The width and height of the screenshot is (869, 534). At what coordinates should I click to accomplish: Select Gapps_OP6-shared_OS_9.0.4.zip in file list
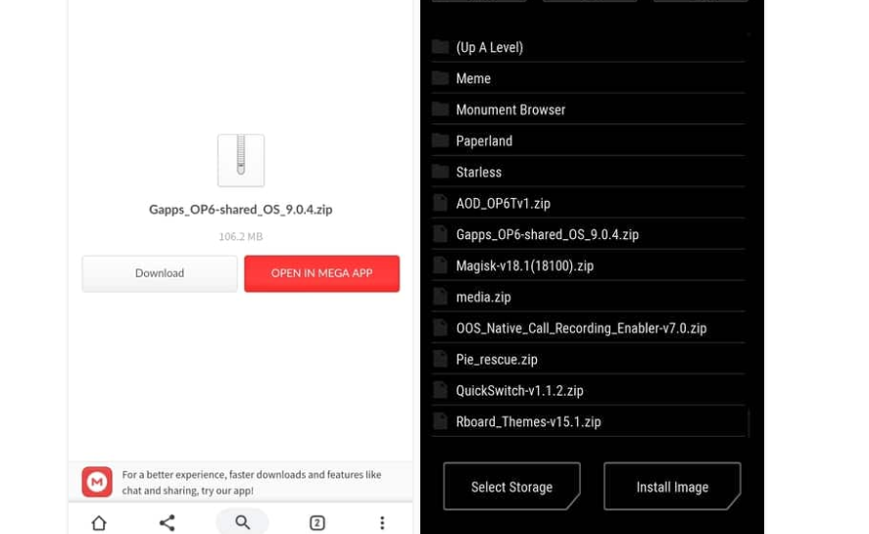(x=547, y=235)
